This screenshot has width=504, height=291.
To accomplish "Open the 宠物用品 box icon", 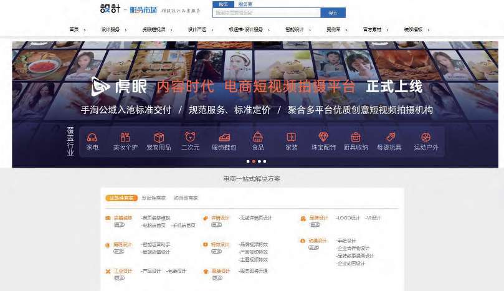I will [159, 137].
